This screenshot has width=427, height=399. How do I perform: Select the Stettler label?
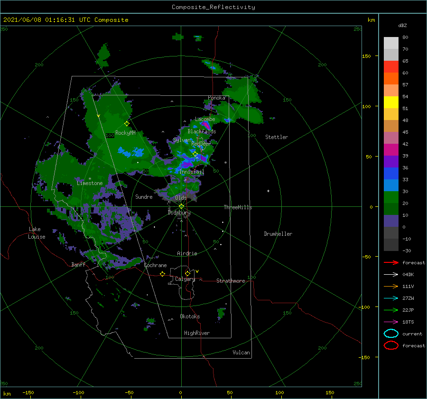tap(277, 137)
